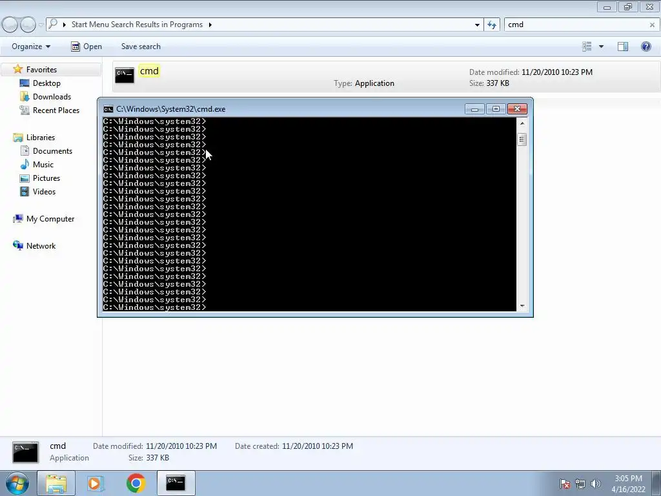Viewport: 661px width, 496px height.
Task: Open Windows Explorer from the taskbar
Action: click(56, 483)
